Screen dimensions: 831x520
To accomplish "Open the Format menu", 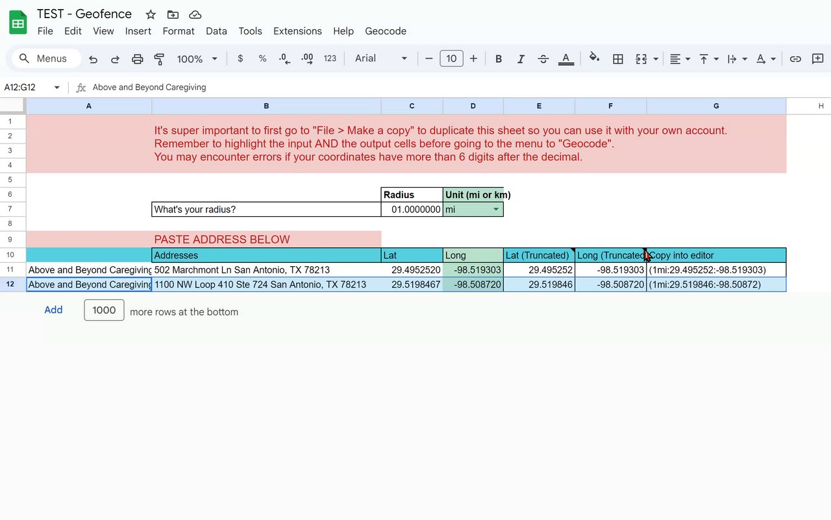I will coord(179,31).
